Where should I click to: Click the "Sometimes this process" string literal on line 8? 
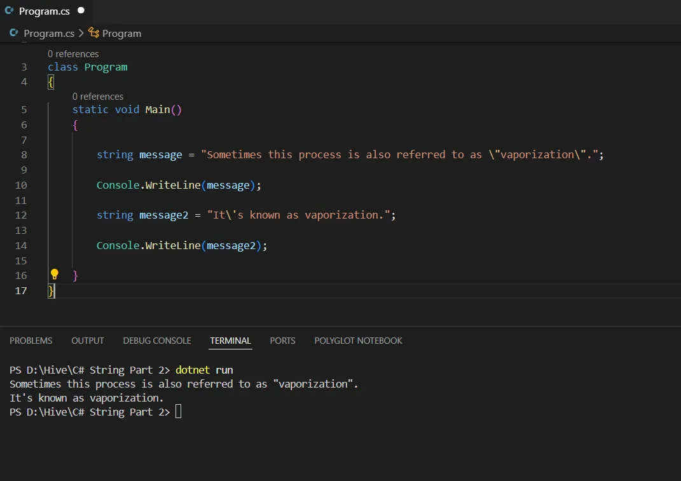pyautogui.click(x=399, y=154)
